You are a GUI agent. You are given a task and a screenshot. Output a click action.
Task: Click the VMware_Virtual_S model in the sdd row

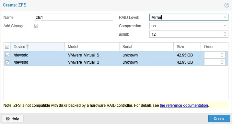click(x=84, y=62)
